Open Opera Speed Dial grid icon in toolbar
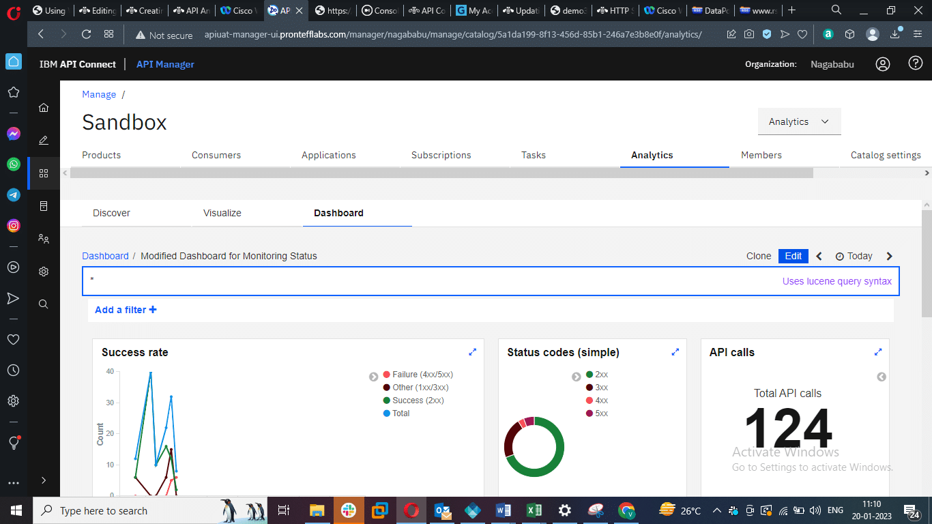The image size is (932, 524). click(x=108, y=34)
